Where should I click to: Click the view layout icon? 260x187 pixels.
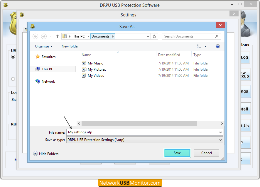[199, 46]
